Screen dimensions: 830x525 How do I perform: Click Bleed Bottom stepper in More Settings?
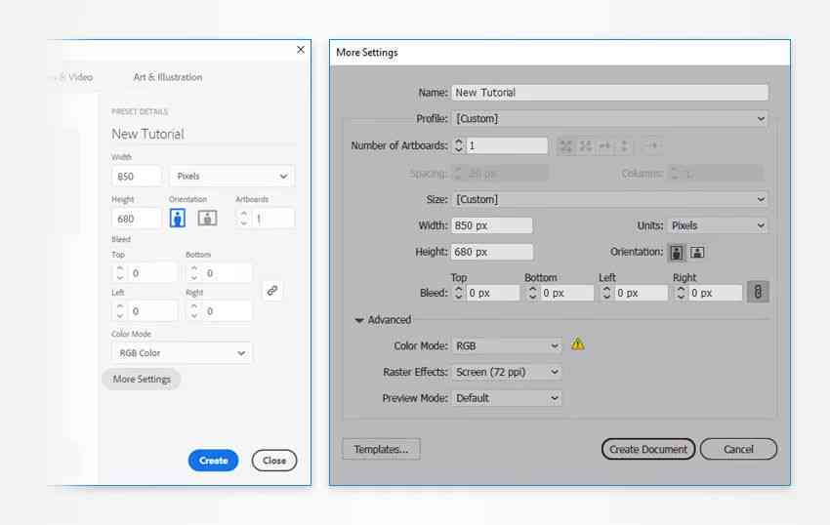click(x=533, y=293)
